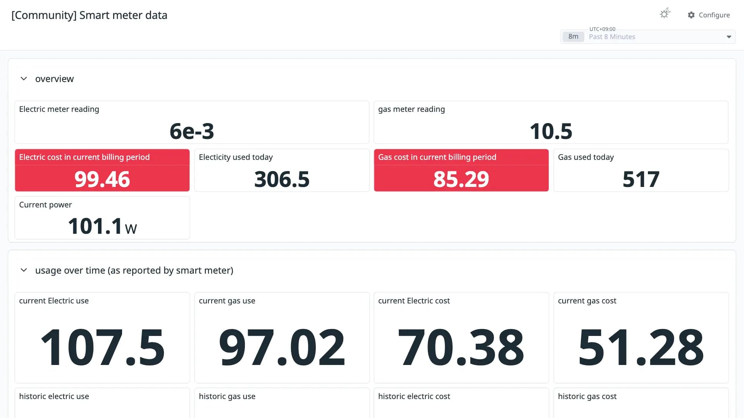Click the Configure gear icon
Screen dimensions: 744x418
[x=691, y=15]
